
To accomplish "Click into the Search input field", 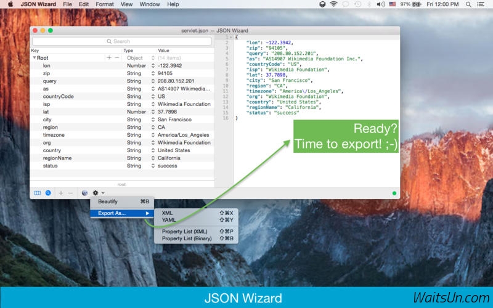I will [x=121, y=41].
